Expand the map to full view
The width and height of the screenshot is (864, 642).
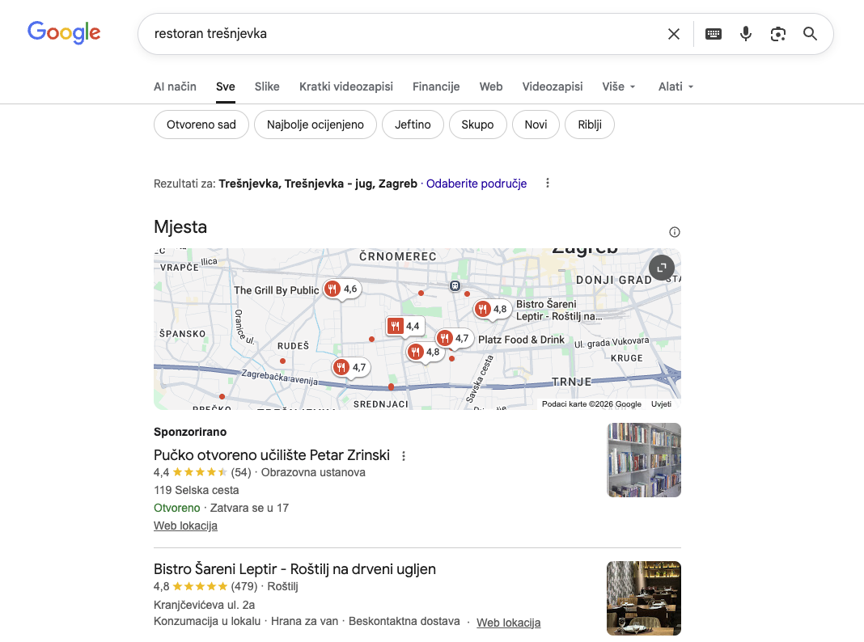click(x=661, y=268)
